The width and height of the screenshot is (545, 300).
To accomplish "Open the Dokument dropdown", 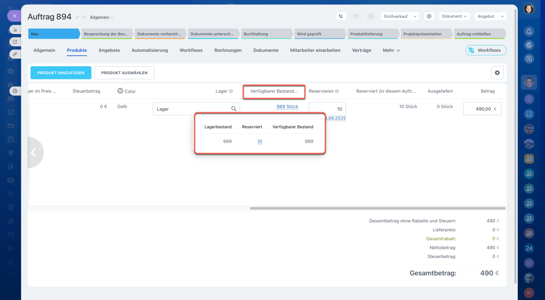I will pyautogui.click(x=454, y=16).
